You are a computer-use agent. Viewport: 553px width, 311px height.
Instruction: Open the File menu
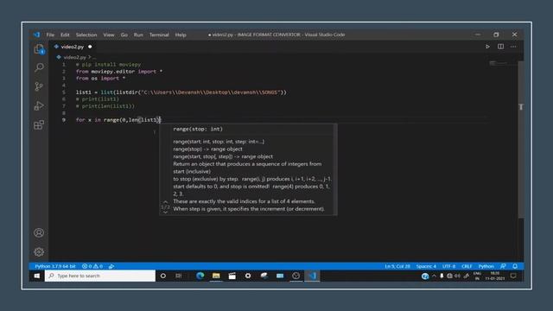[50, 35]
